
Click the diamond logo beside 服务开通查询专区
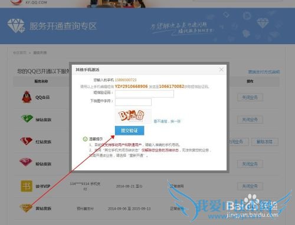(16, 26)
